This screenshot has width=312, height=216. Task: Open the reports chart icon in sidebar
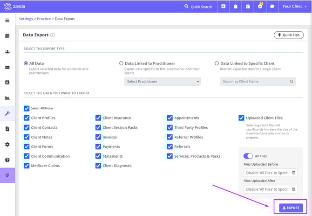(7, 98)
